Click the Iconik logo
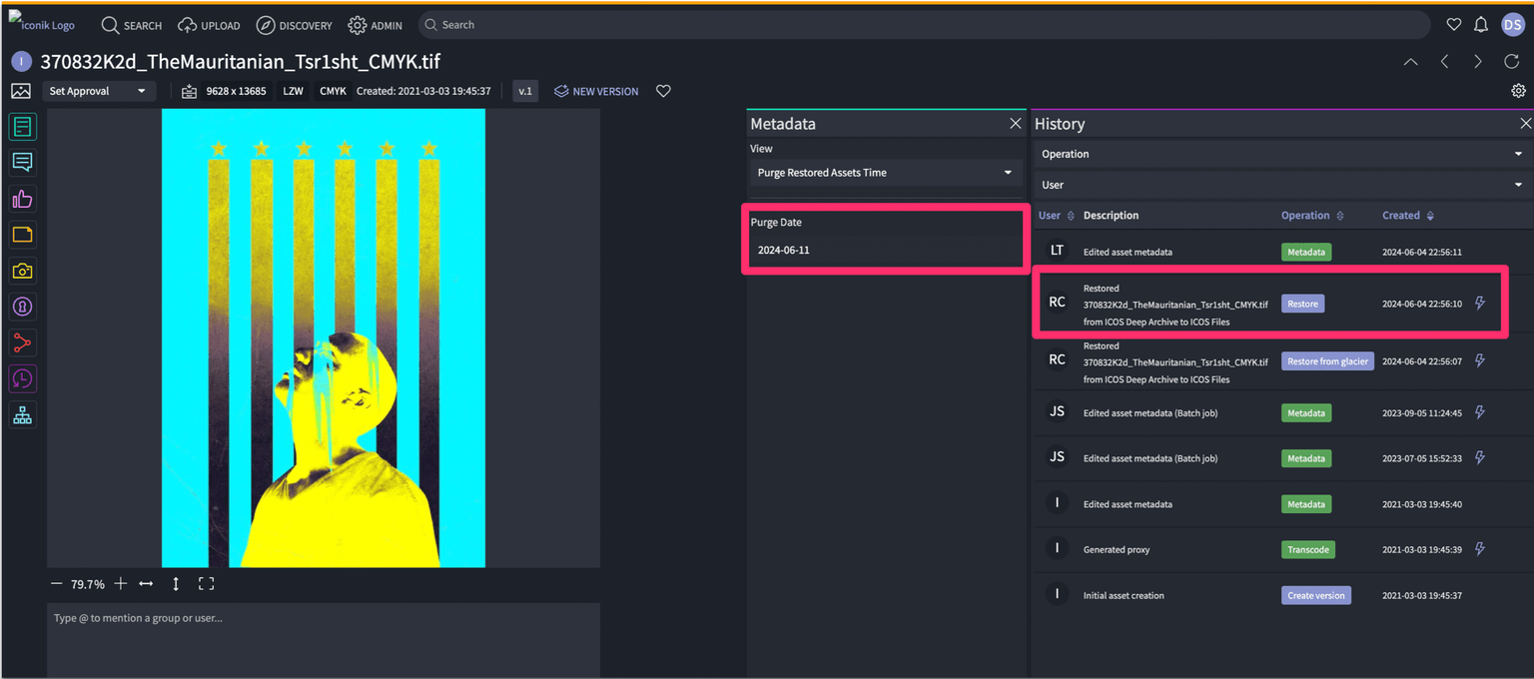The width and height of the screenshot is (1534, 679). point(42,23)
